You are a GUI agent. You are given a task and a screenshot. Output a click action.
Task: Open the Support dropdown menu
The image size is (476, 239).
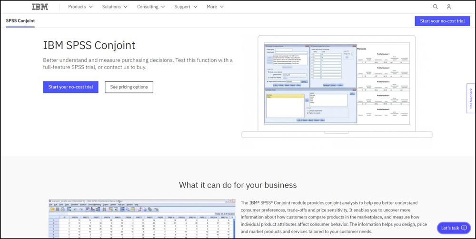tap(186, 7)
